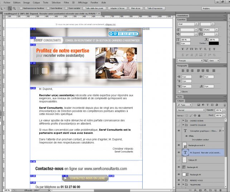Apply subscript text style

coord(205,49)
